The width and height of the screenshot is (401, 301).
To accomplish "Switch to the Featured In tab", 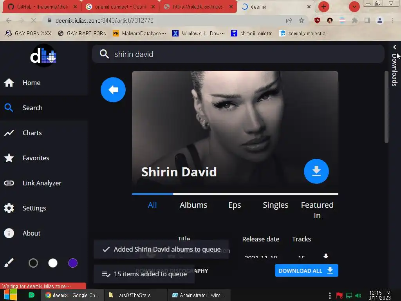I will click(x=317, y=210).
